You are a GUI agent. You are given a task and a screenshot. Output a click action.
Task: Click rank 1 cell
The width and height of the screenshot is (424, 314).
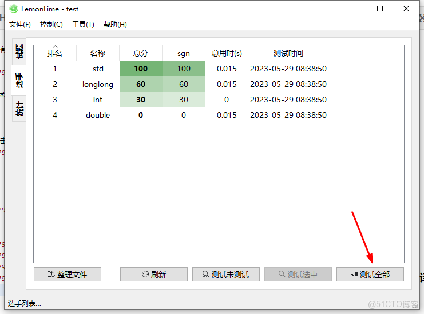click(x=55, y=69)
